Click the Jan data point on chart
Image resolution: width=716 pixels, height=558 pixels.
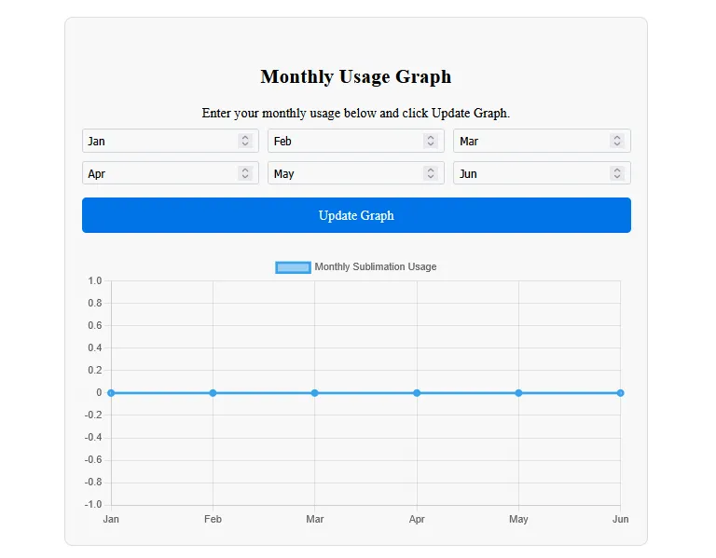(111, 393)
